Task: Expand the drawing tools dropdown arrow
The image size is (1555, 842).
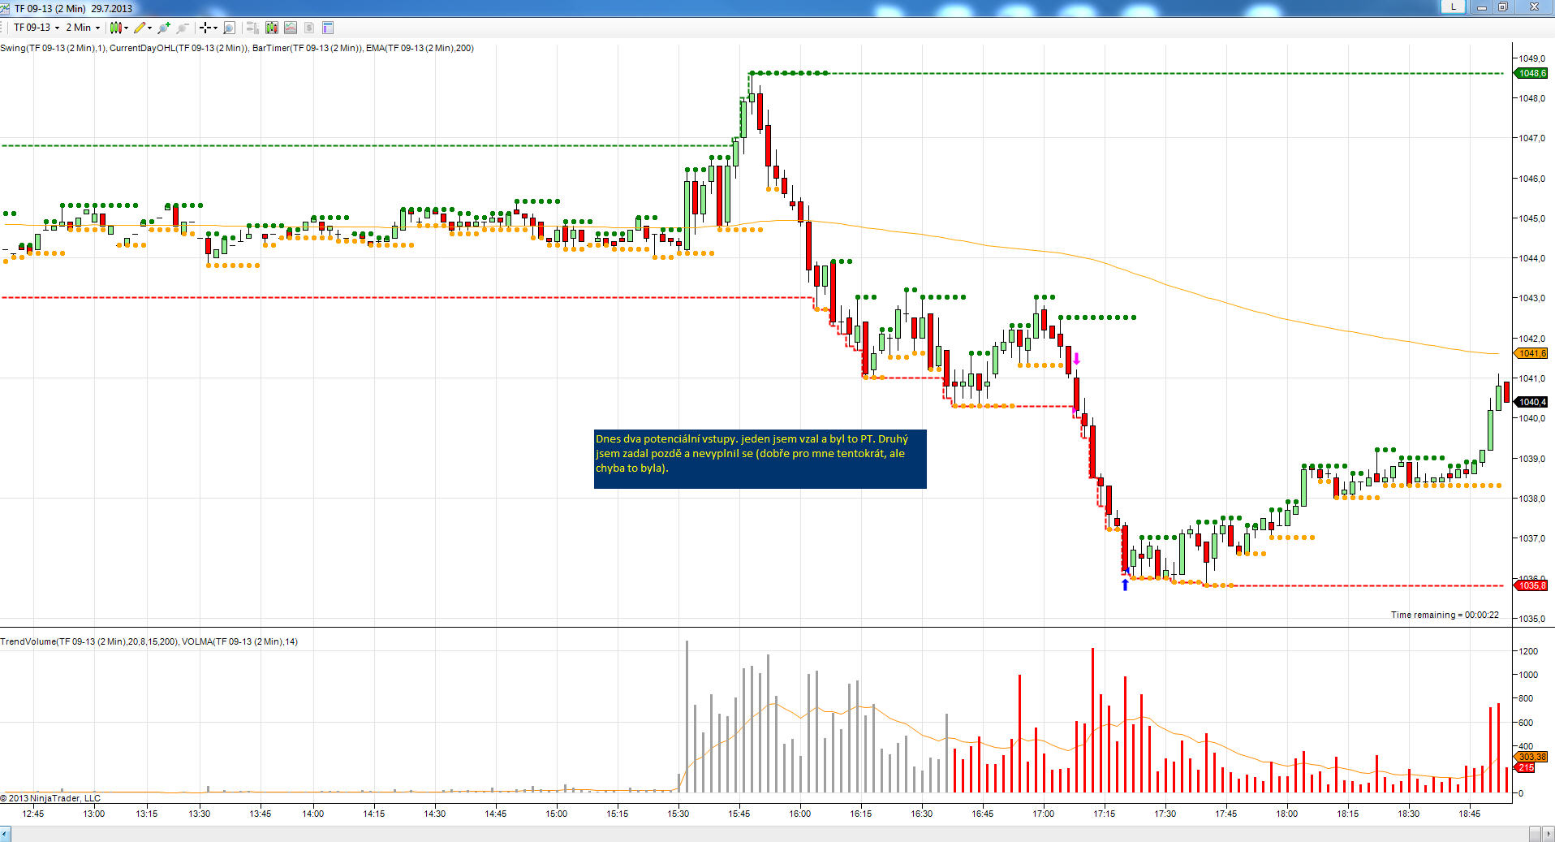Action: (x=150, y=28)
